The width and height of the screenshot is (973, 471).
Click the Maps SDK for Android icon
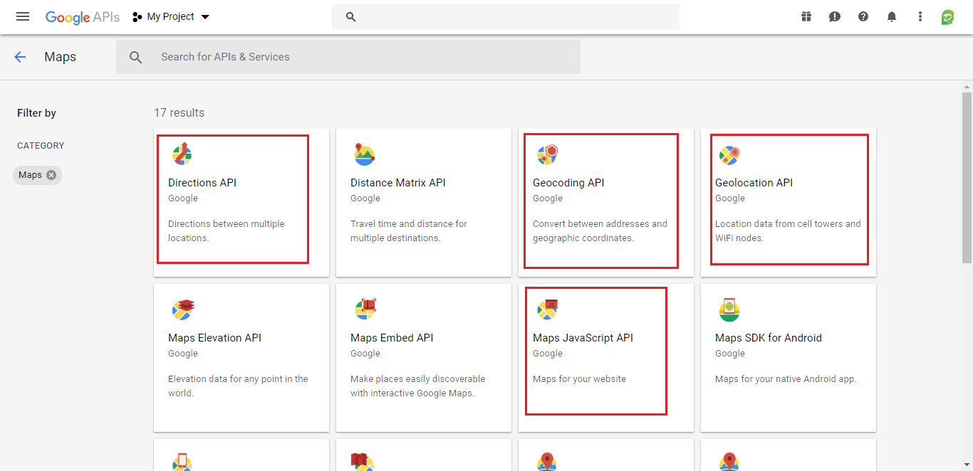(x=729, y=309)
